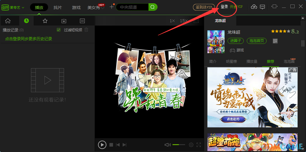
Task: Click the green search magnifier button
Action: pyautogui.click(x=153, y=7)
